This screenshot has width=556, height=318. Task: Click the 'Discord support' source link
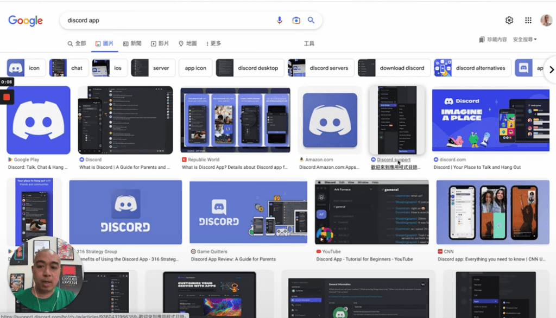coord(394,160)
